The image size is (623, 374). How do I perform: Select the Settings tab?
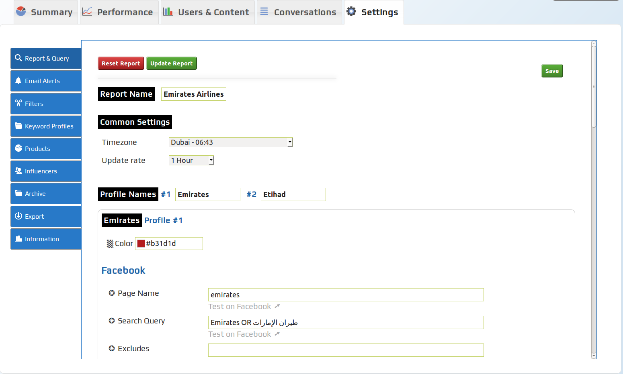tap(374, 12)
